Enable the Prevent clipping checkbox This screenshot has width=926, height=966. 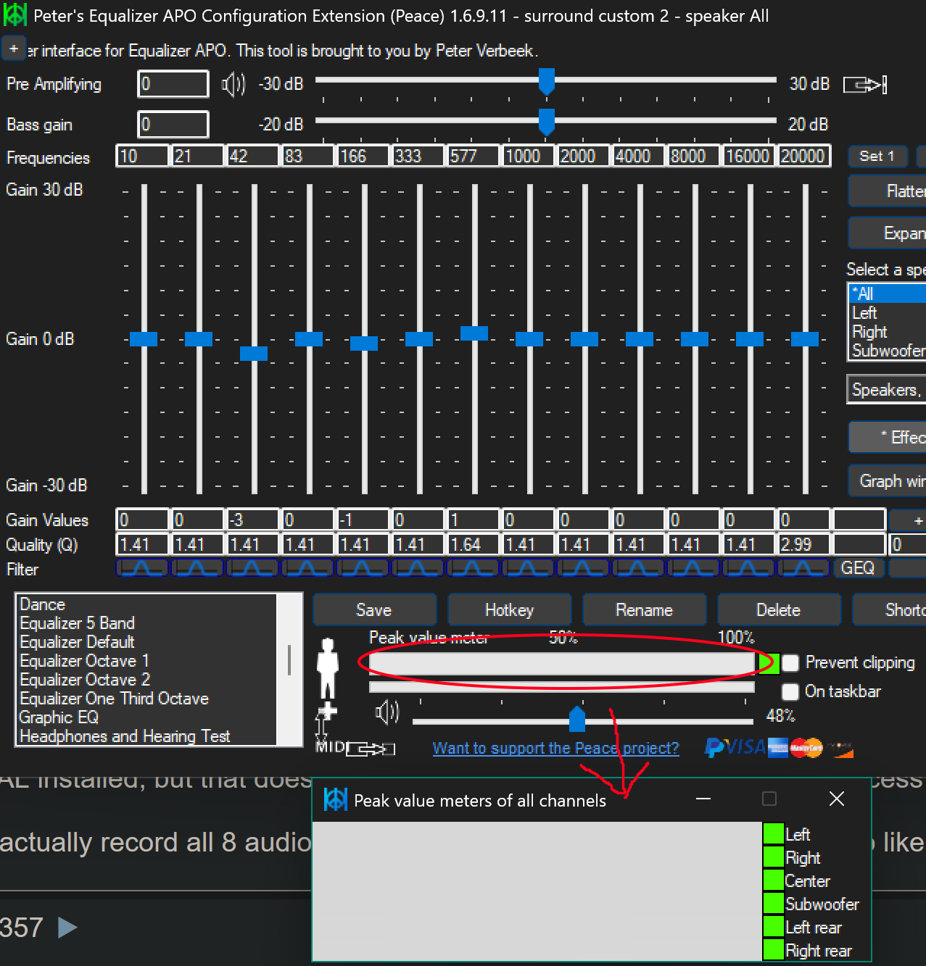[x=790, y=662]
